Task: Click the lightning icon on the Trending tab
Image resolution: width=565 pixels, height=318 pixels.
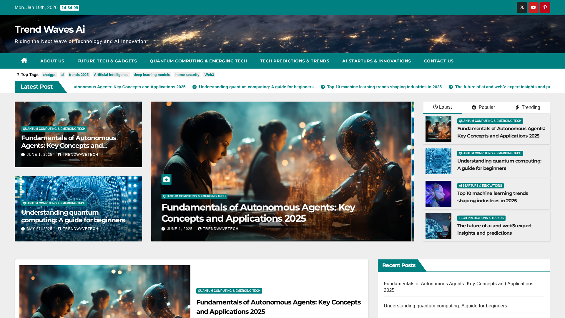Action: (x=517, y=107)
